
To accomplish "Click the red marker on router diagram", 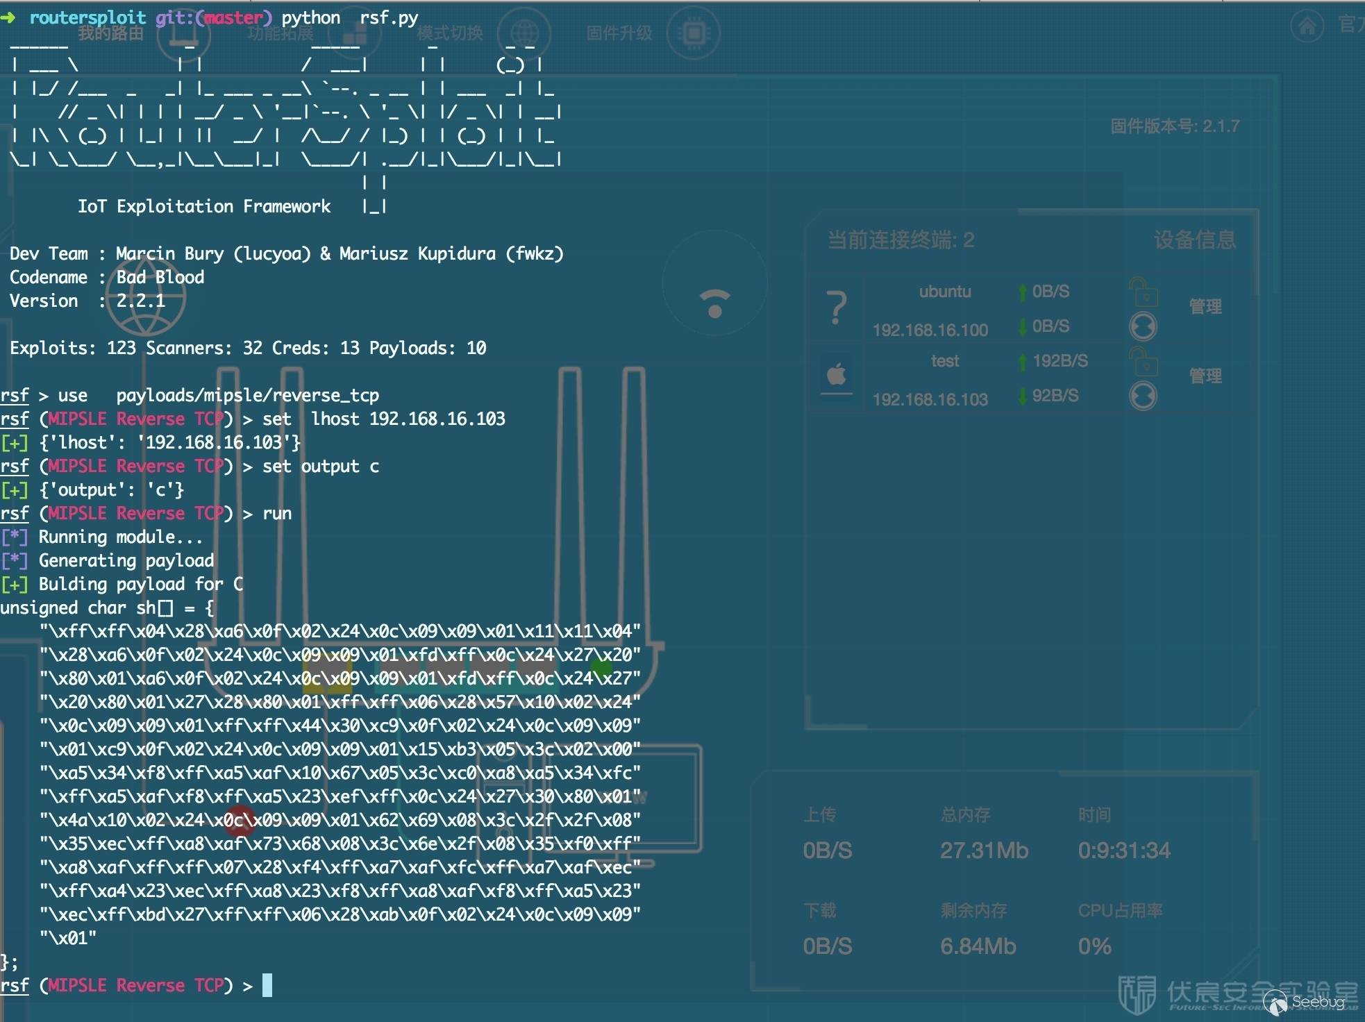I will [x=240, y=821].
